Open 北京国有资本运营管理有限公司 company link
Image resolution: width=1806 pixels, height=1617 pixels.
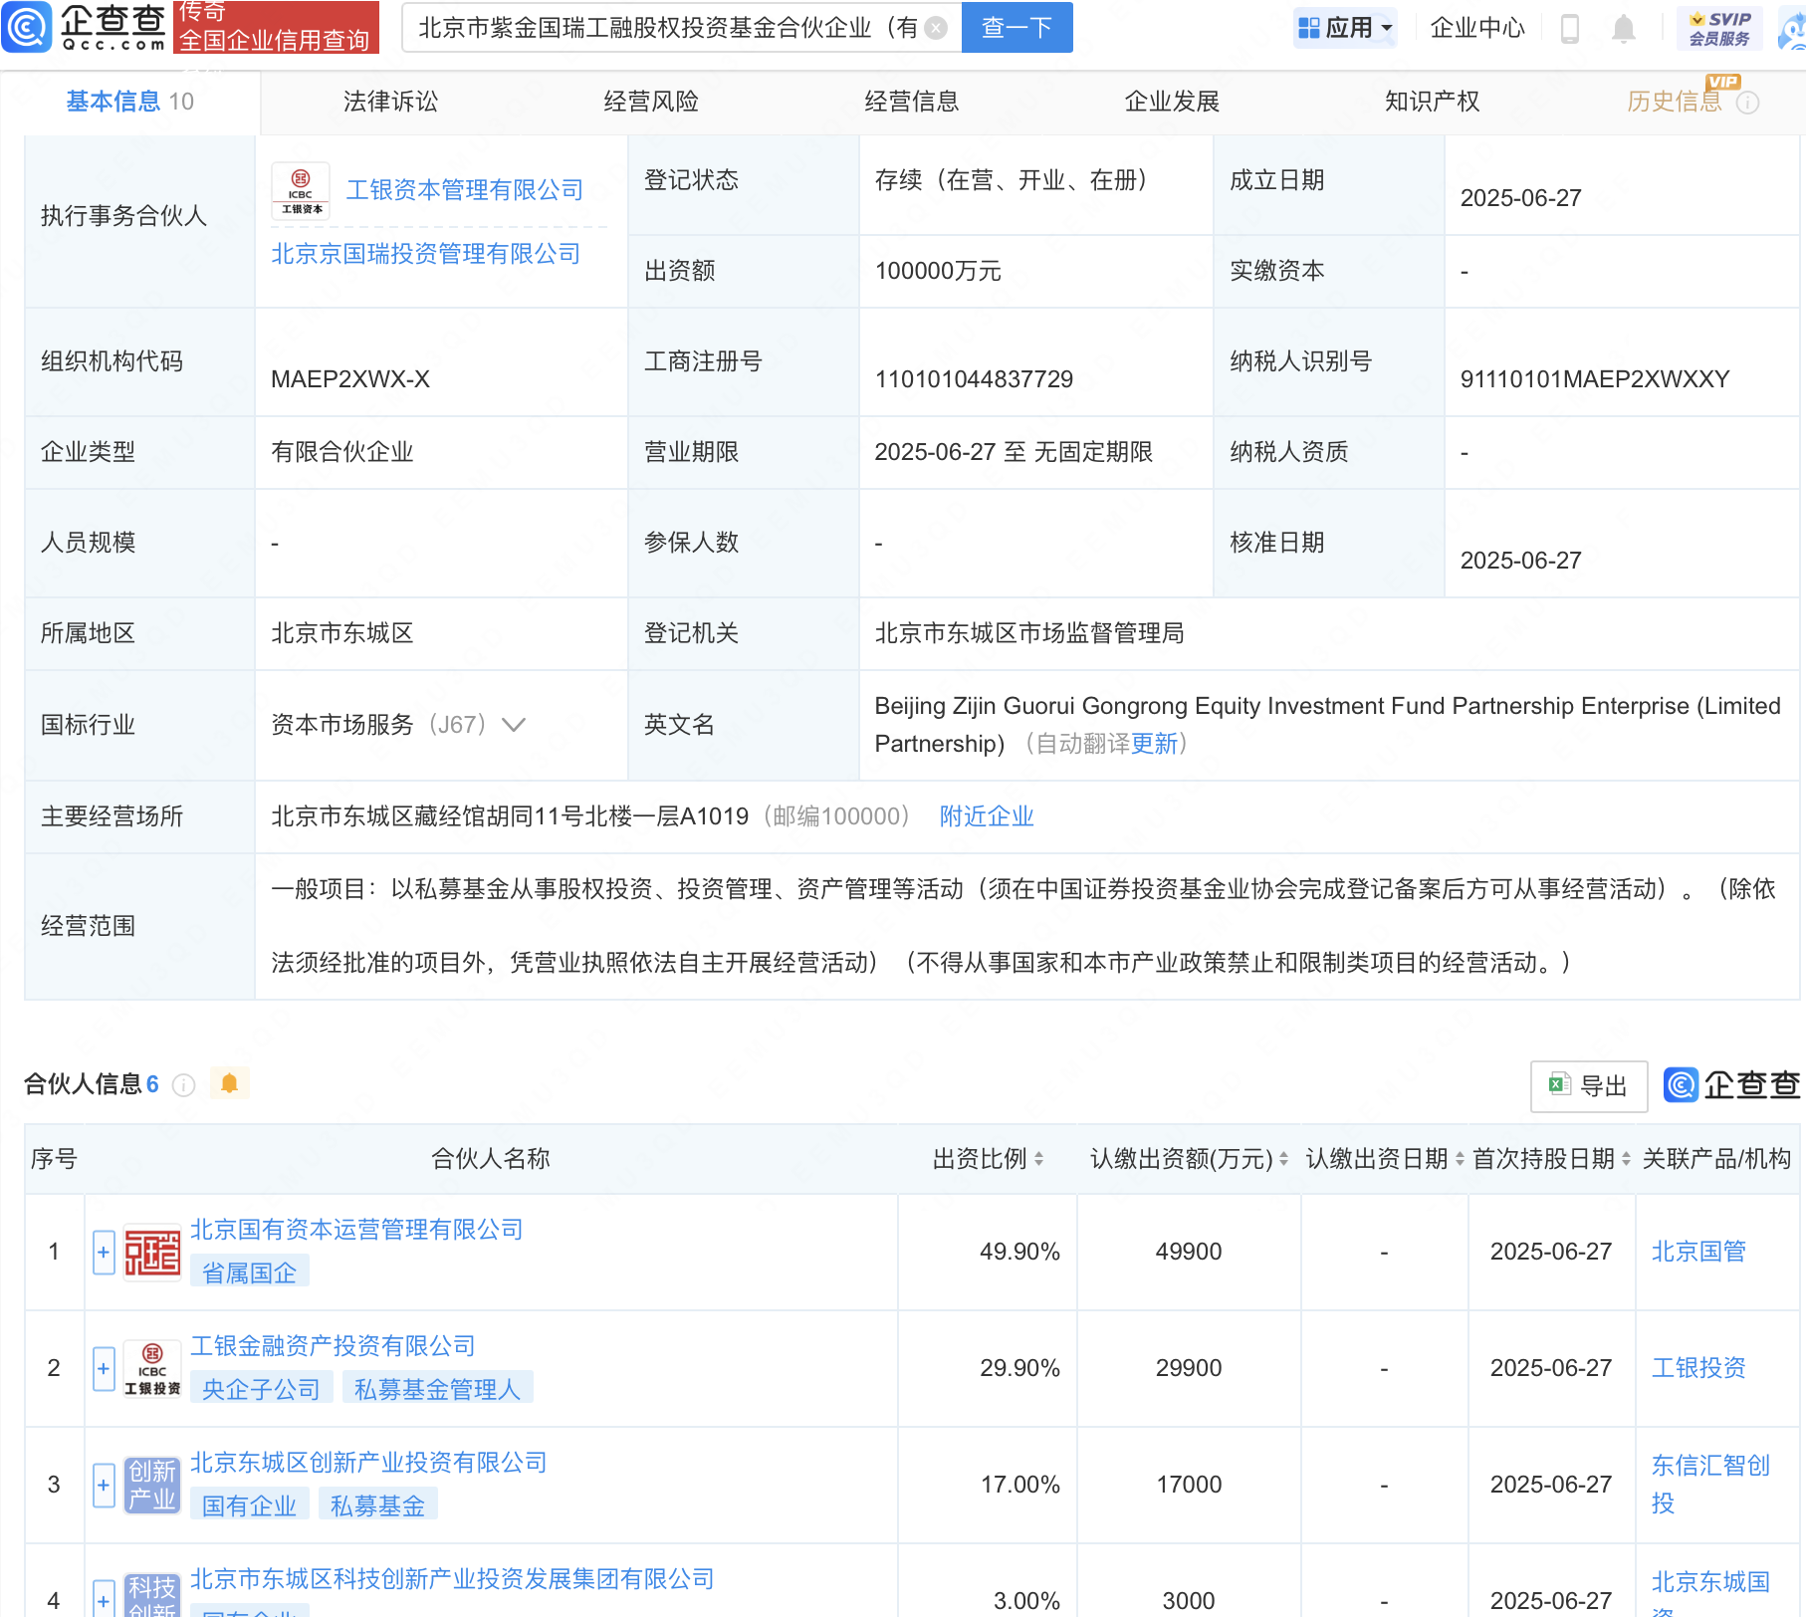(x=356, y=1230)
